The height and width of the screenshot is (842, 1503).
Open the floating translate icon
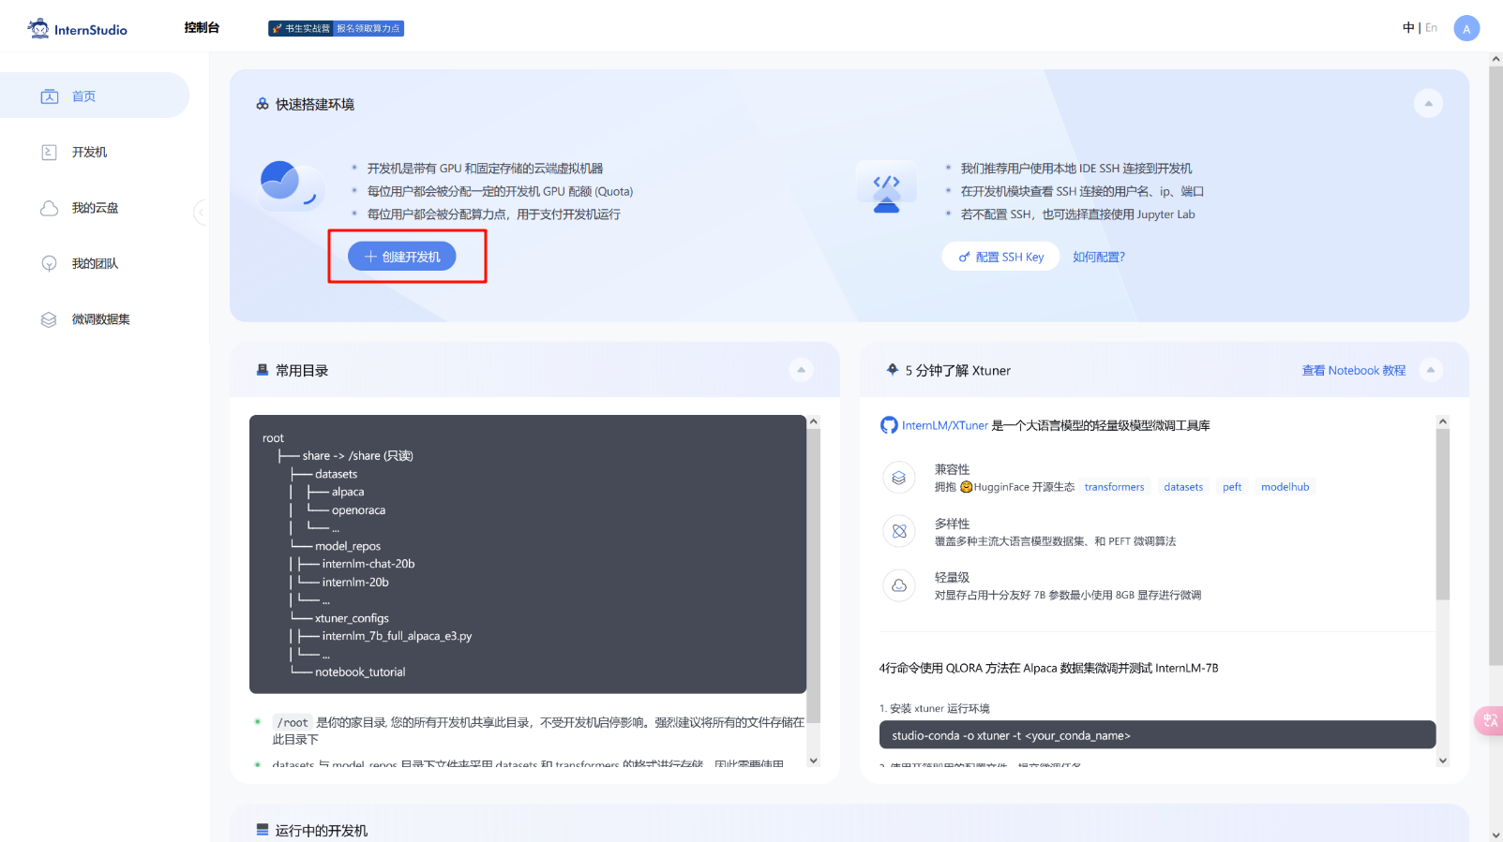click(1489, 720)
